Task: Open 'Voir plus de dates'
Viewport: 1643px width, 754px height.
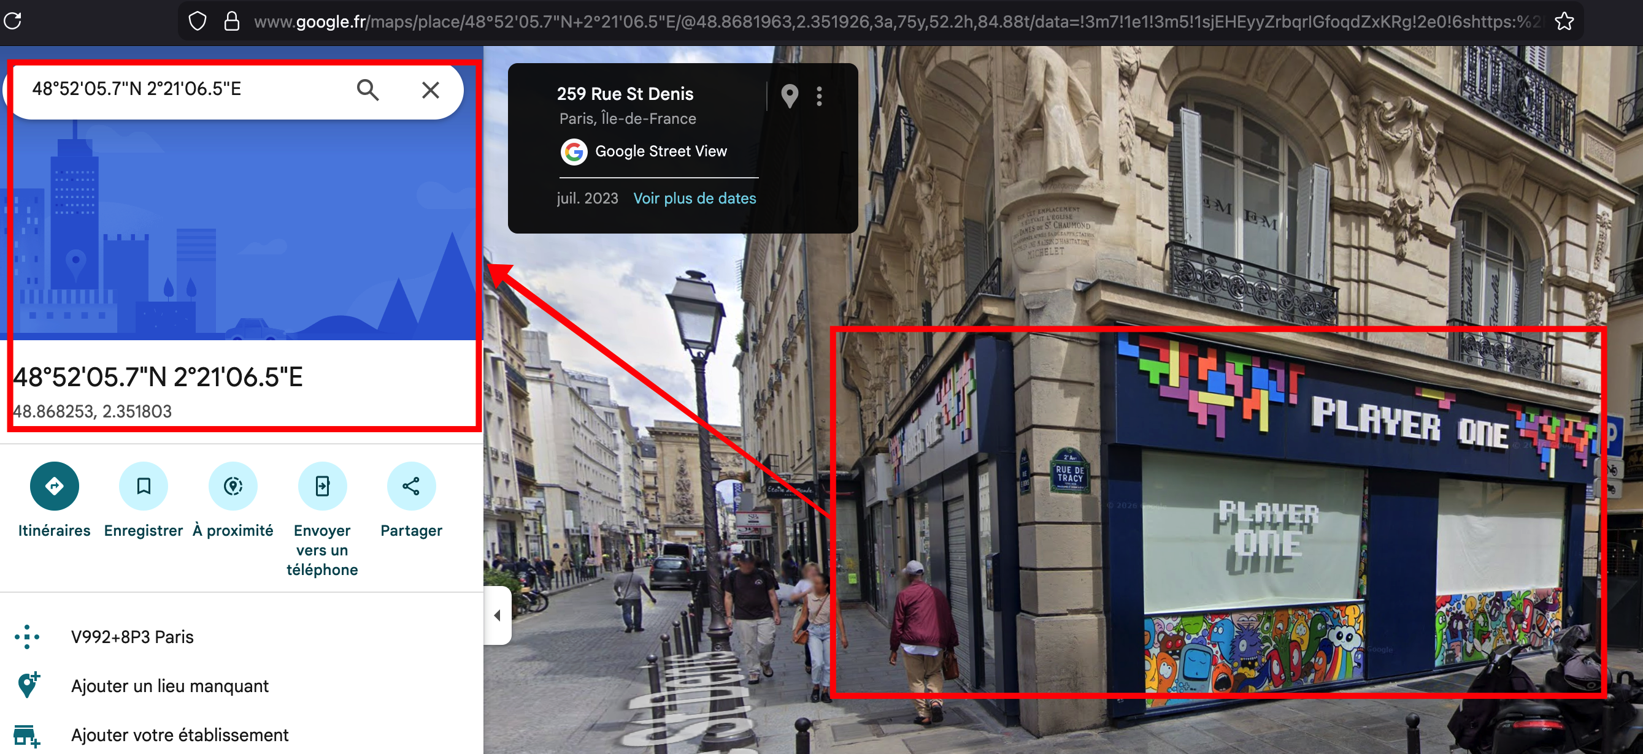Action: (x=695, y=197)
